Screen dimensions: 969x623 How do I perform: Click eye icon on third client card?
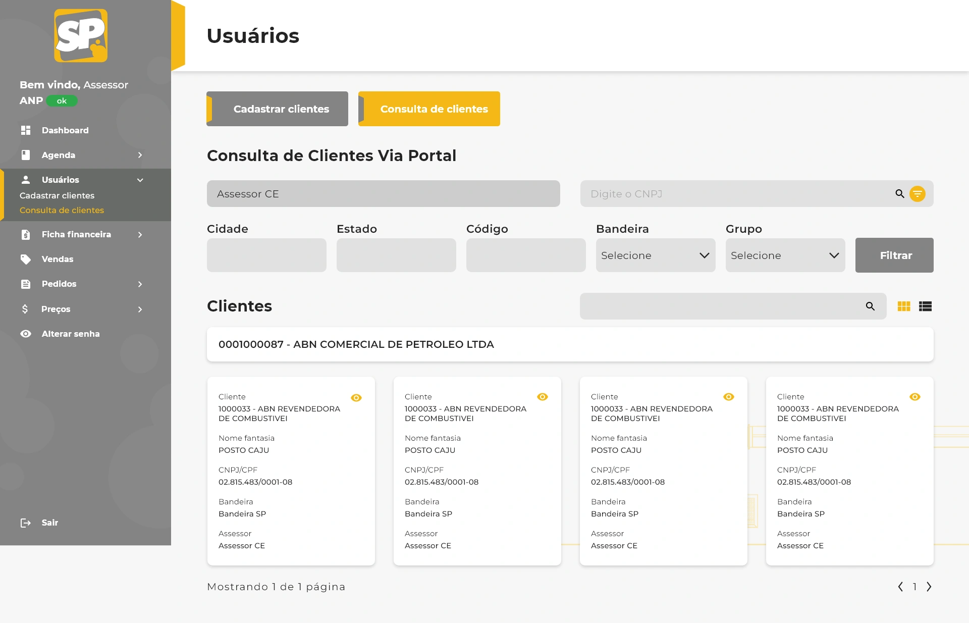click(x=728, y=397)
